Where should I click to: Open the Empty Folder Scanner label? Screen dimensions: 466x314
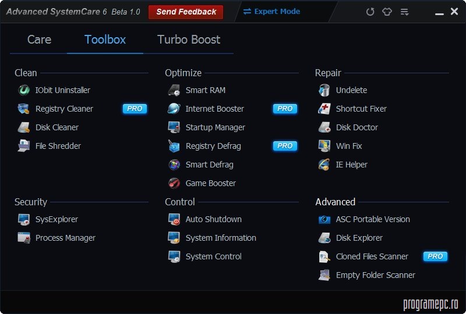coord(375,276)
